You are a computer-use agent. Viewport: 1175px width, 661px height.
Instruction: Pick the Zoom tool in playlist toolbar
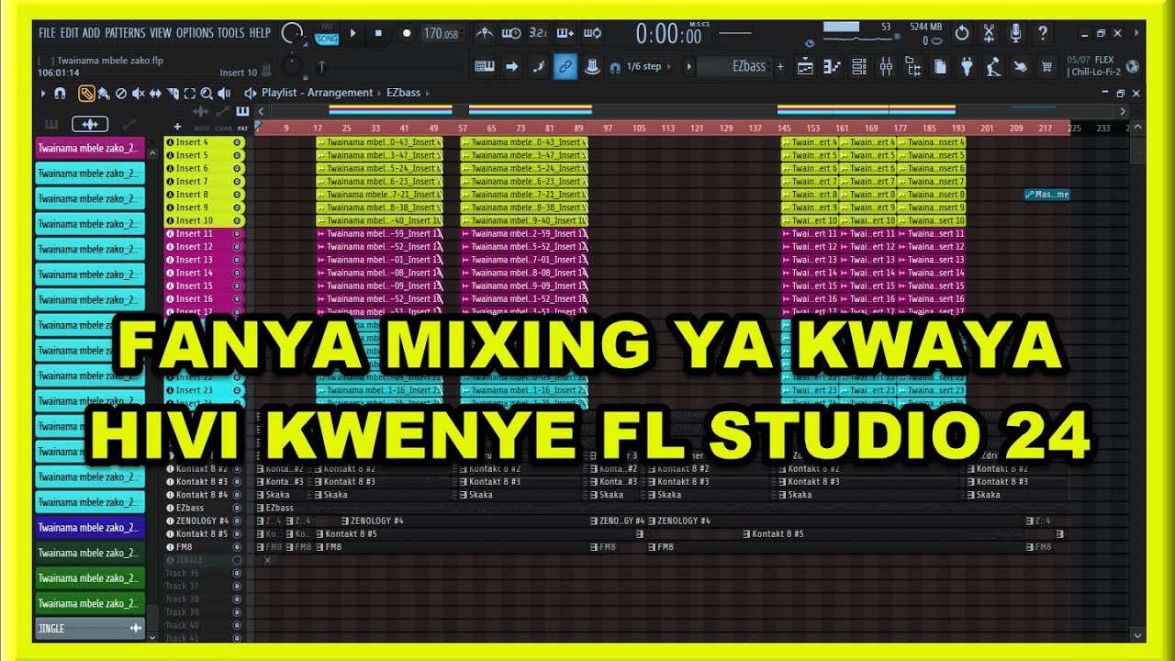[207, 93]
